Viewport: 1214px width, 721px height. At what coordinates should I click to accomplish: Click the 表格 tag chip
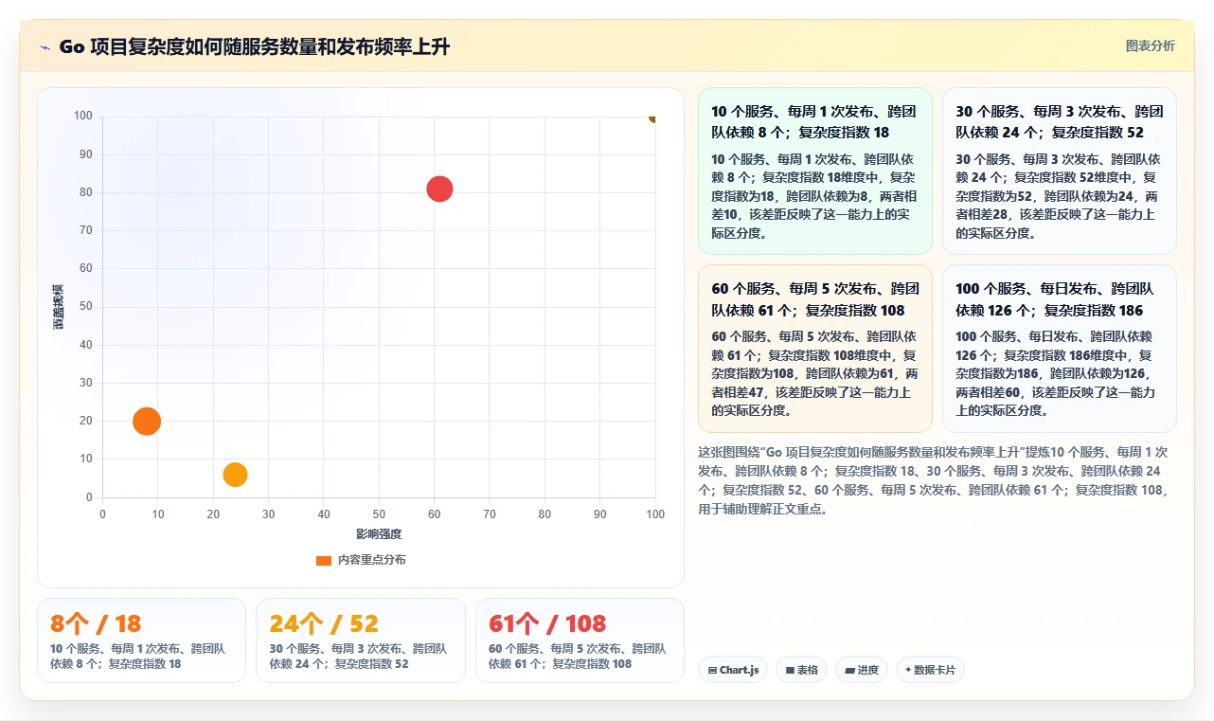801,670
